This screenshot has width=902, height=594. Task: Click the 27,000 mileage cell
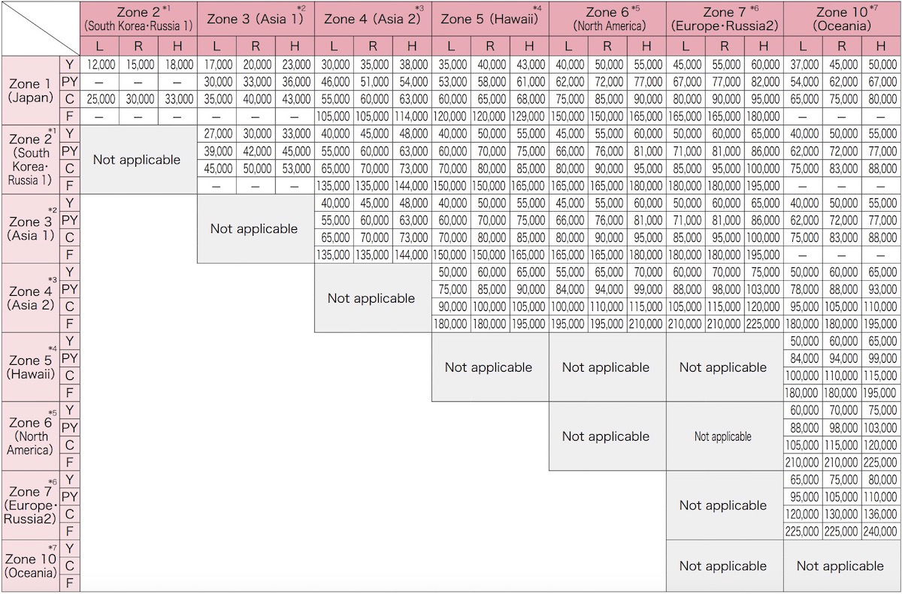point(217,134)
